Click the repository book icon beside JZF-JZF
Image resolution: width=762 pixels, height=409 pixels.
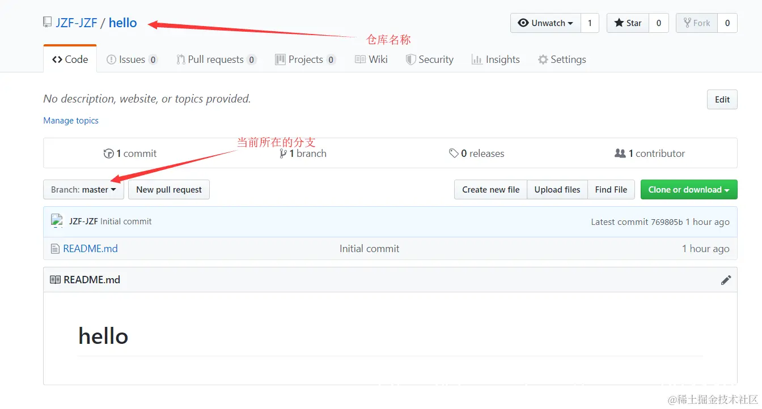pos(48,23)
